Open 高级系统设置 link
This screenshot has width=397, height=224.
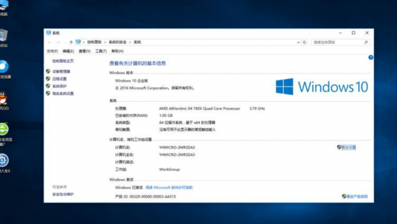[63, 94]
